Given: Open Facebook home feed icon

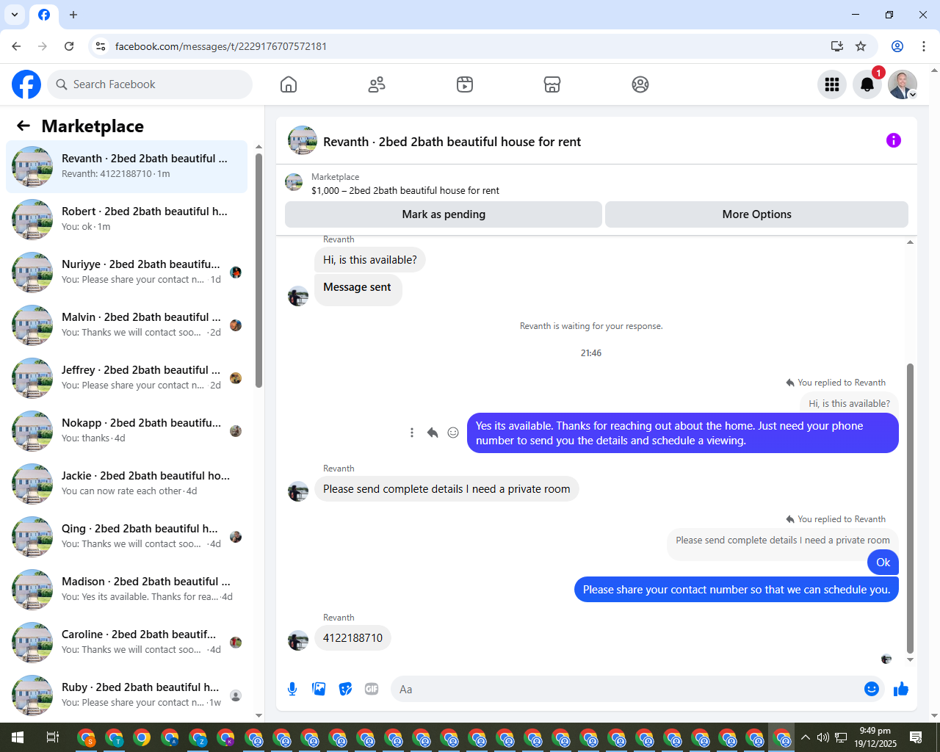Looking at the screenshot, I should pyautogui.click(x=289, y=84).
